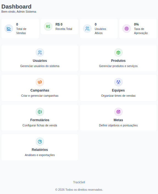Click the 'Receita Total' stat label
Viewport: 158px width, 194px height.
64,29
